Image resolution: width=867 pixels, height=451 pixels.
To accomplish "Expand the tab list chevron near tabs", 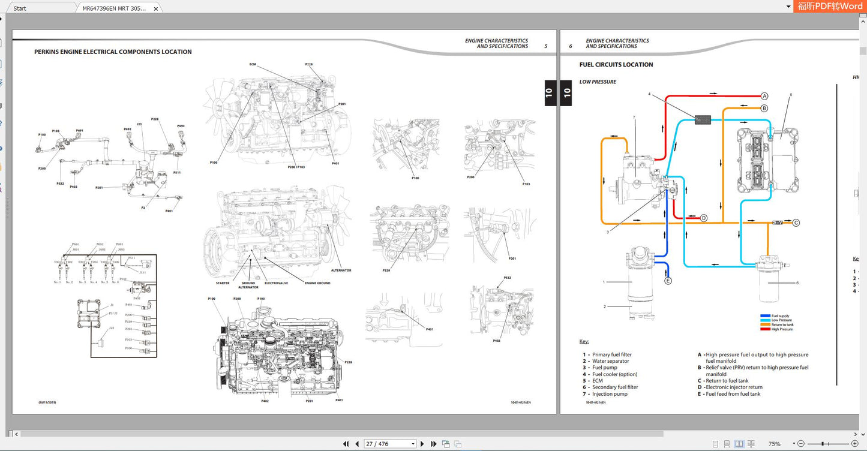I will coord(788,5).
